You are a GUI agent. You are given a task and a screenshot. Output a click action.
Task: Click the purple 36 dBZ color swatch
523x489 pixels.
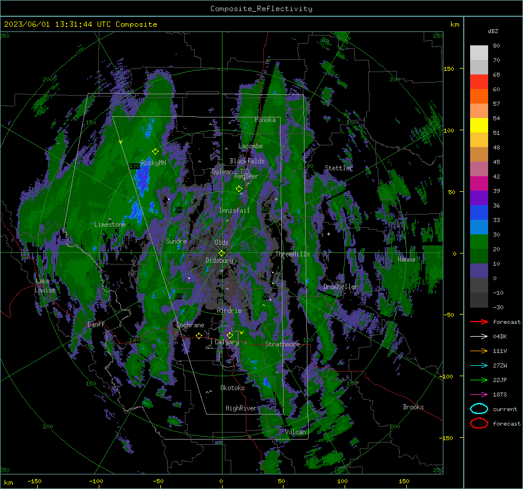pyautogui.click(x=479, y=198)
